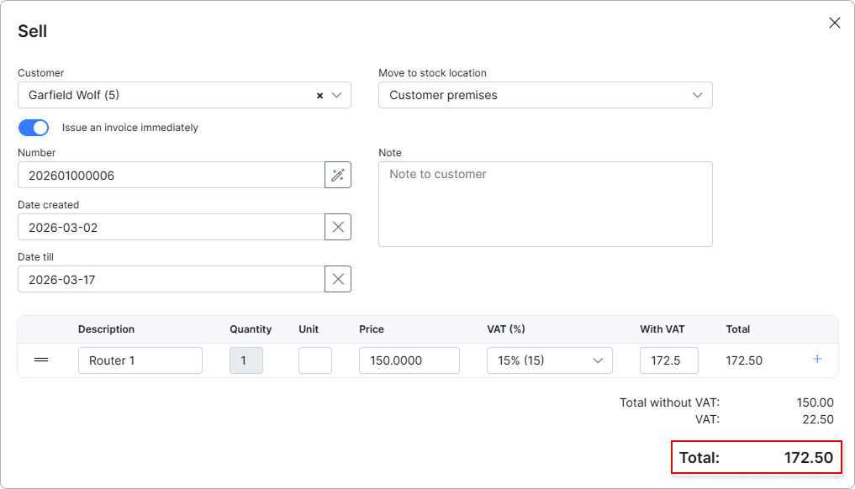Edit the Router 1 description field
855x489 pixels.
pyautogui.click(x=140, y=360)
